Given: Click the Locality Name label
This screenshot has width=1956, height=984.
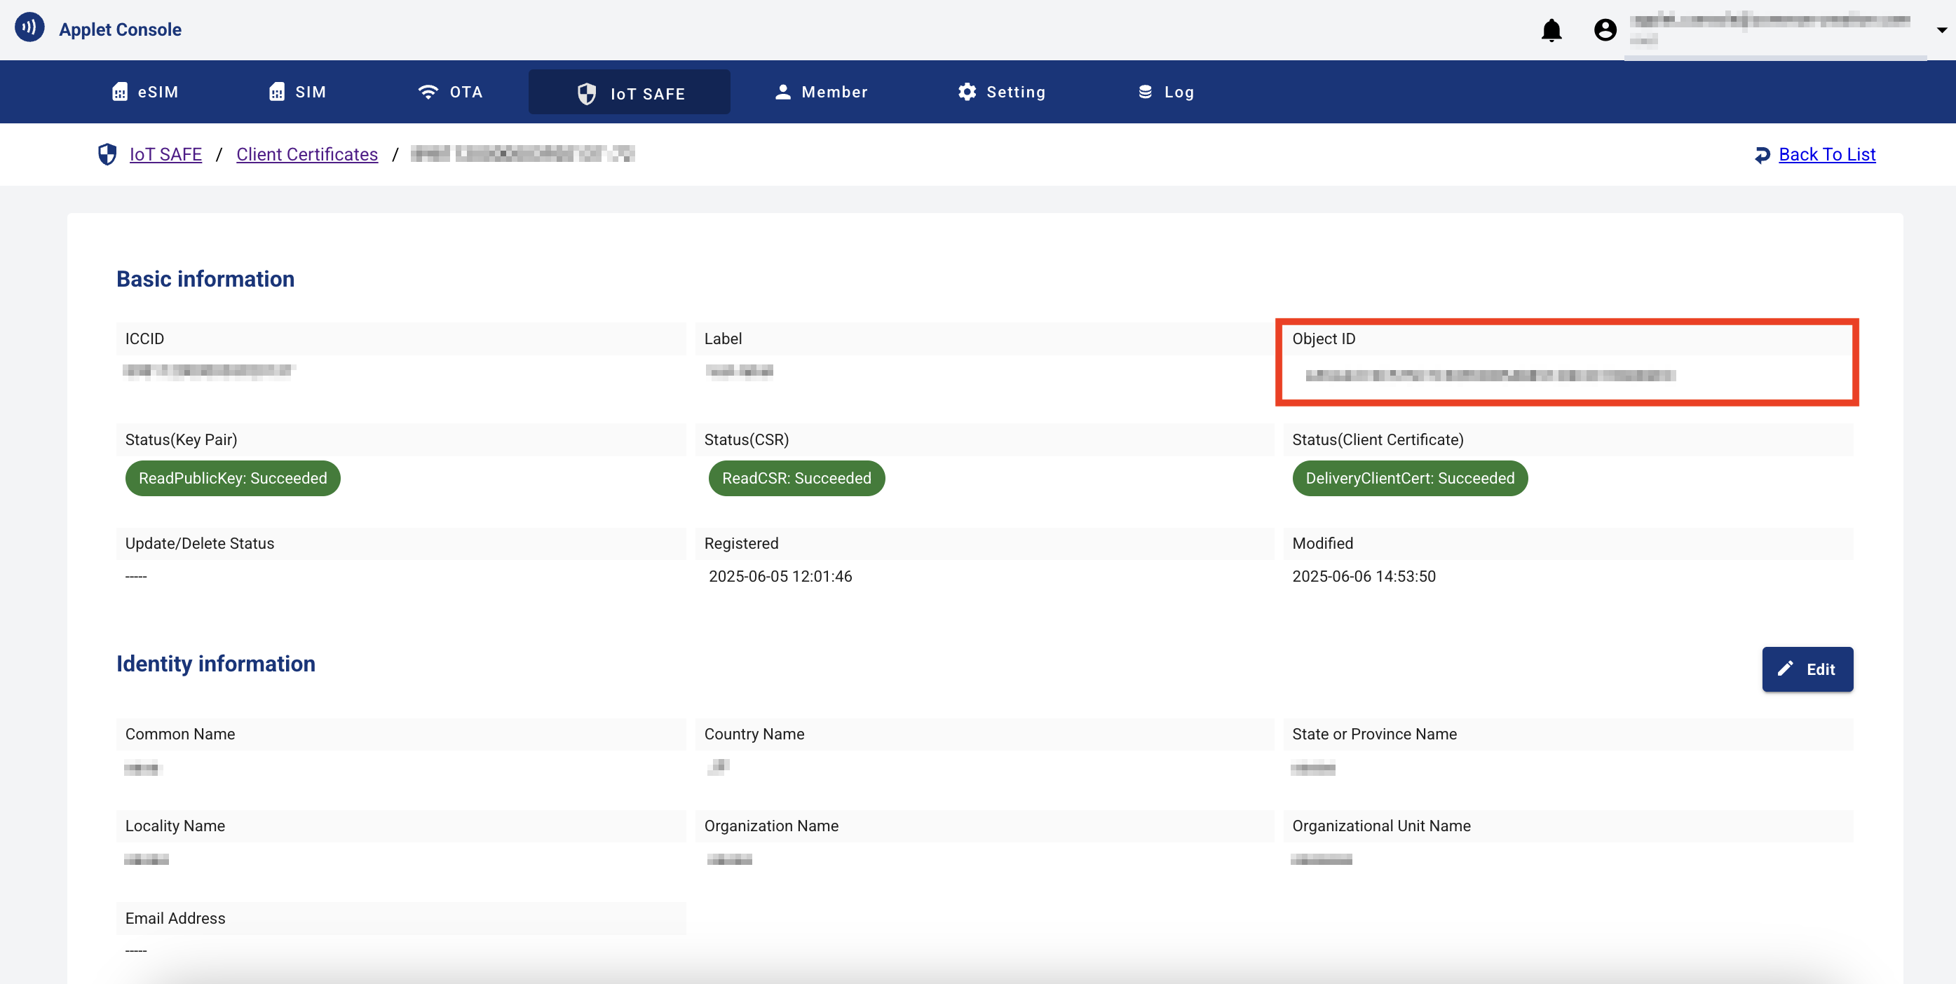Looking at the screenshot, I should point(175,826).
